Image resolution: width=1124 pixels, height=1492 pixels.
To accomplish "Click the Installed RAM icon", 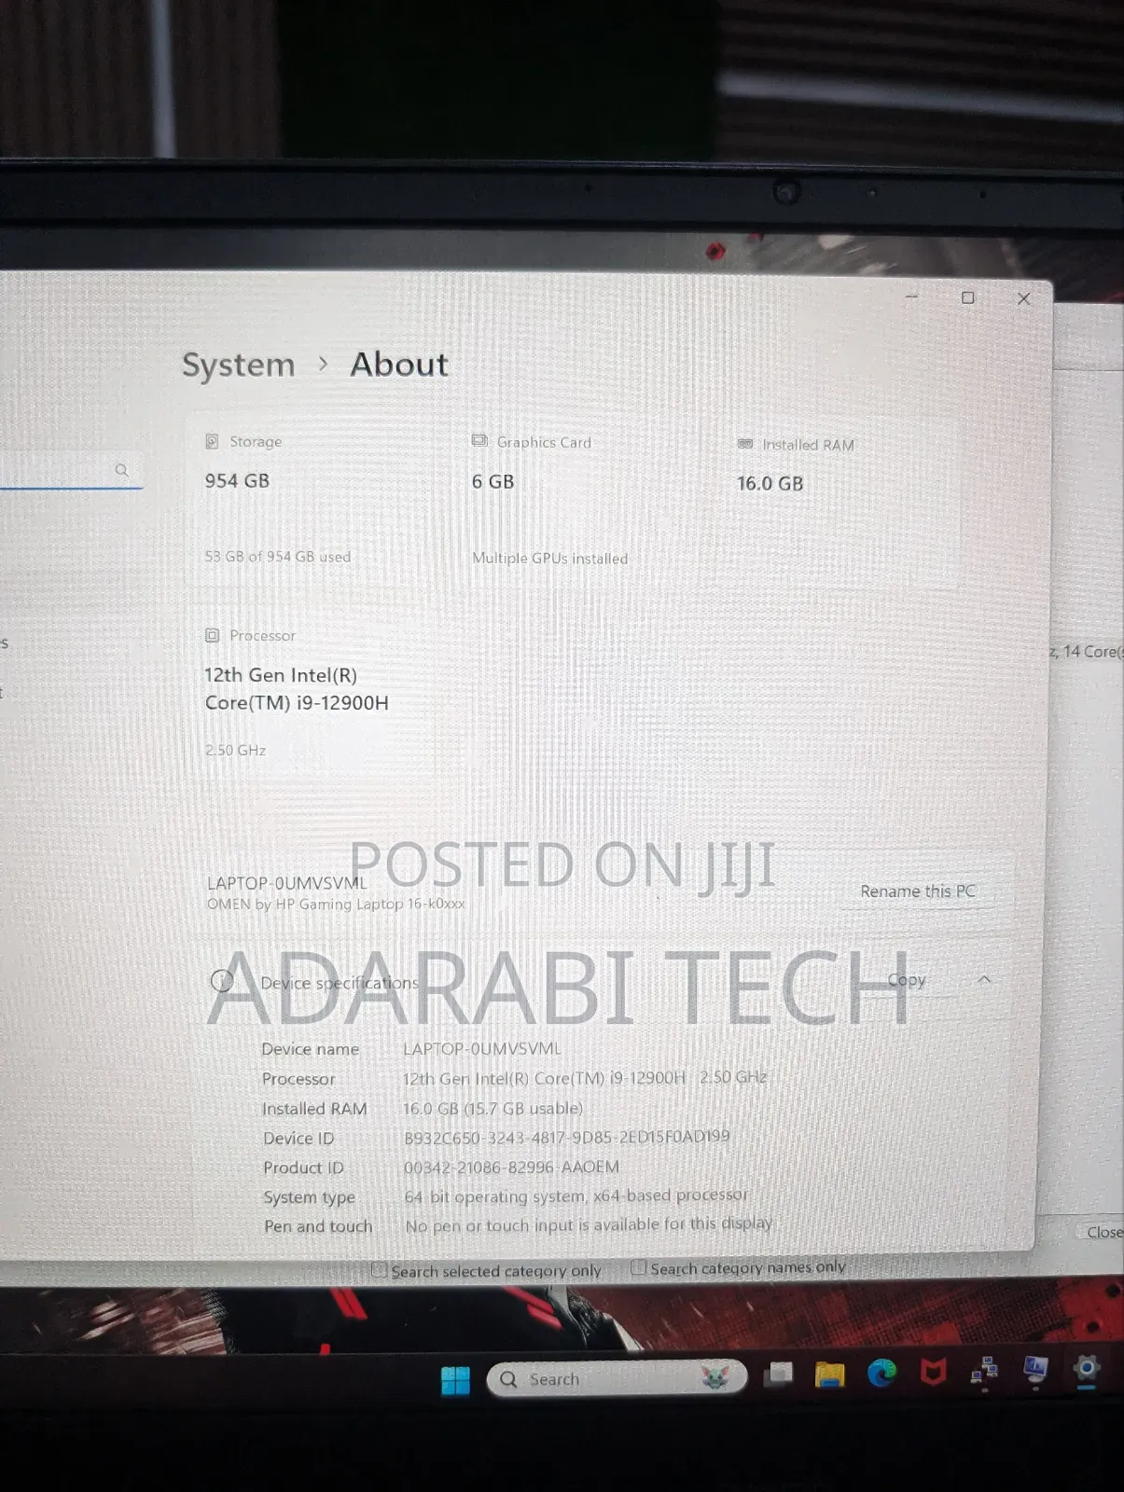I will pos(745,444).
